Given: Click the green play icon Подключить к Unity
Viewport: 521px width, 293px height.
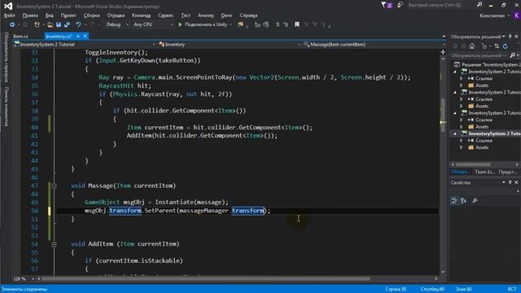Looking at the screenshot, I should [x=180, y=24].
